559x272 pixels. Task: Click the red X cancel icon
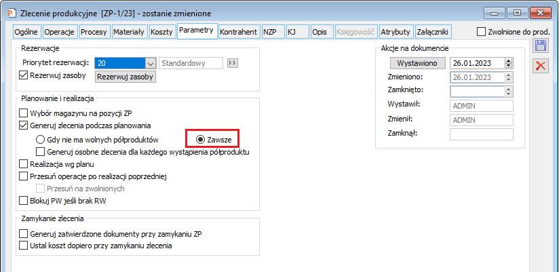click(x=541, y=66)
